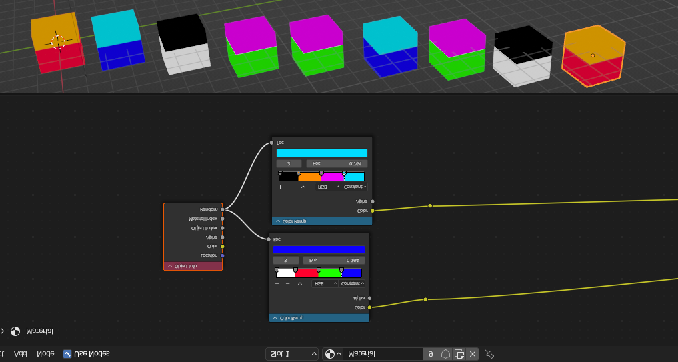The image size is (678, 362).
Task: Click the 3D cursor on the orange-red cube
Action: click(58, 42)
